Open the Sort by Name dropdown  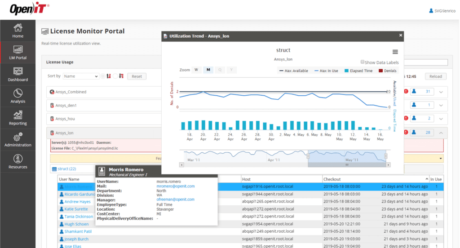pyautogui.click(x=81, y=76)
